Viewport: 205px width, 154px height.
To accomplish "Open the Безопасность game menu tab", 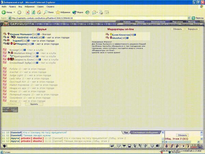I will [158, 22].
